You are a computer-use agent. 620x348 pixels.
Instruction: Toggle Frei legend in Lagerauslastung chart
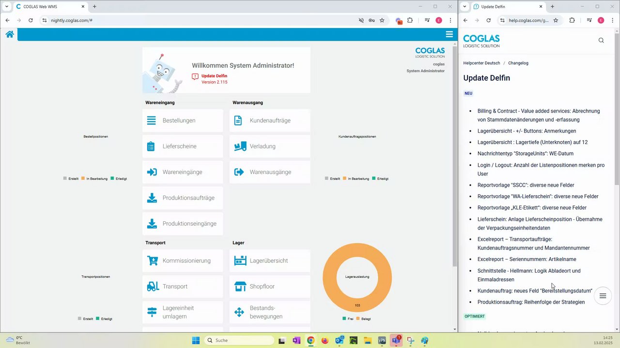point(348,319)
